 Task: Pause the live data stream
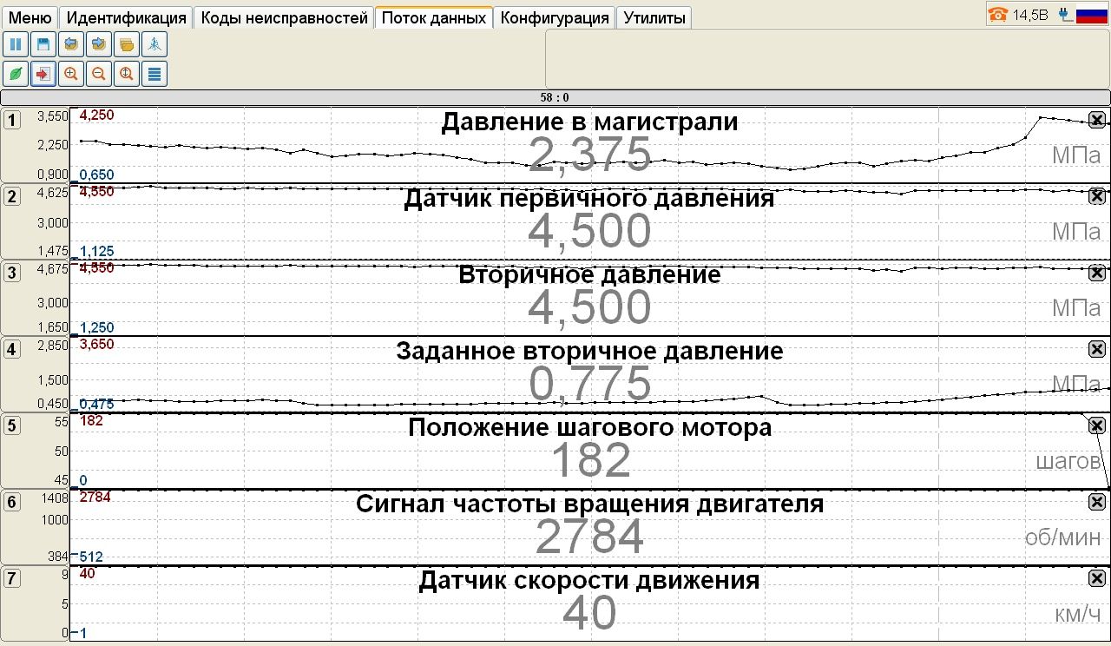16,44
